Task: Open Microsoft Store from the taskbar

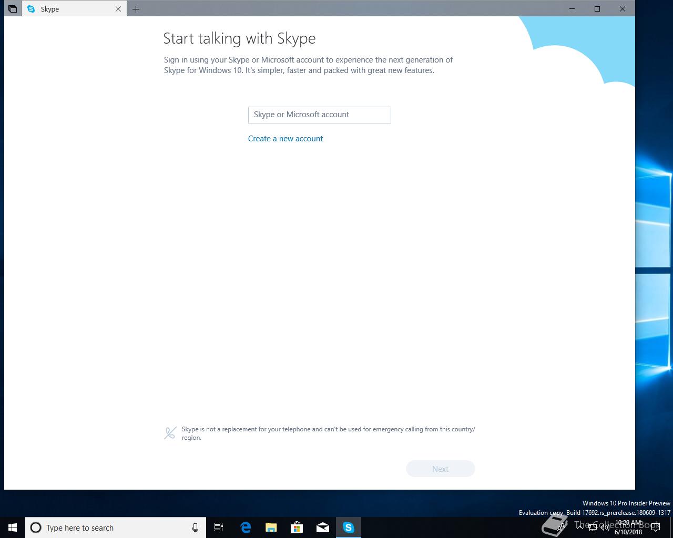Action: coord(297,527)
